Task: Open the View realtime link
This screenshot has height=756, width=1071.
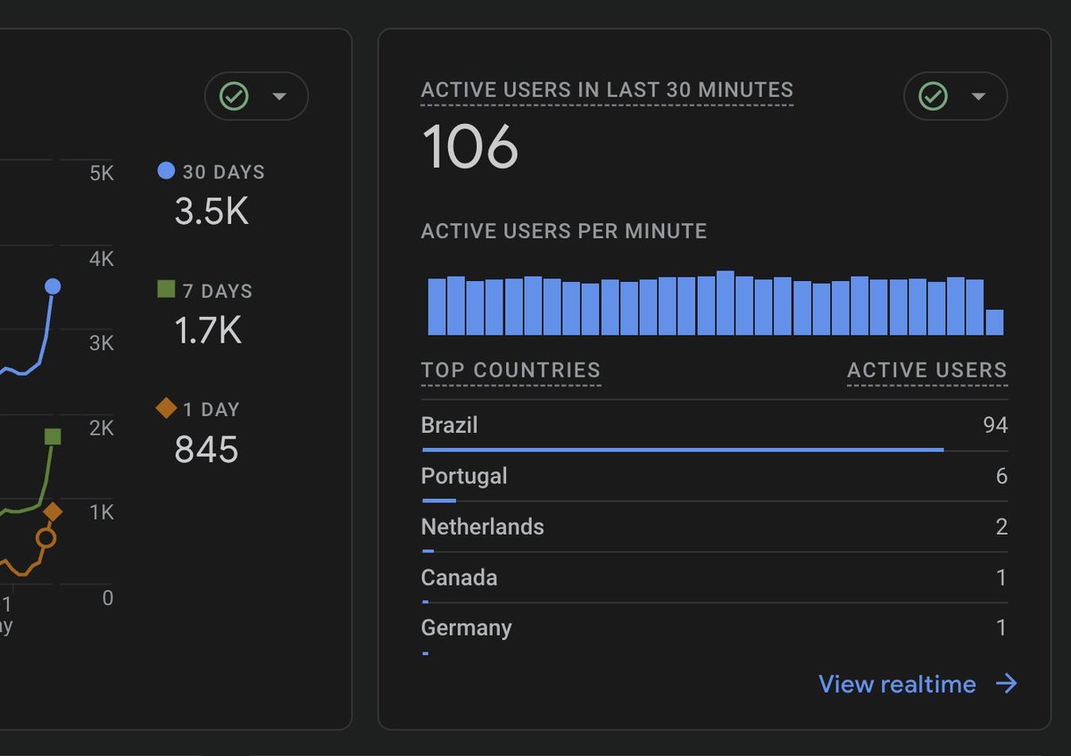Action: pyautogui.click(x=897, y=685)
